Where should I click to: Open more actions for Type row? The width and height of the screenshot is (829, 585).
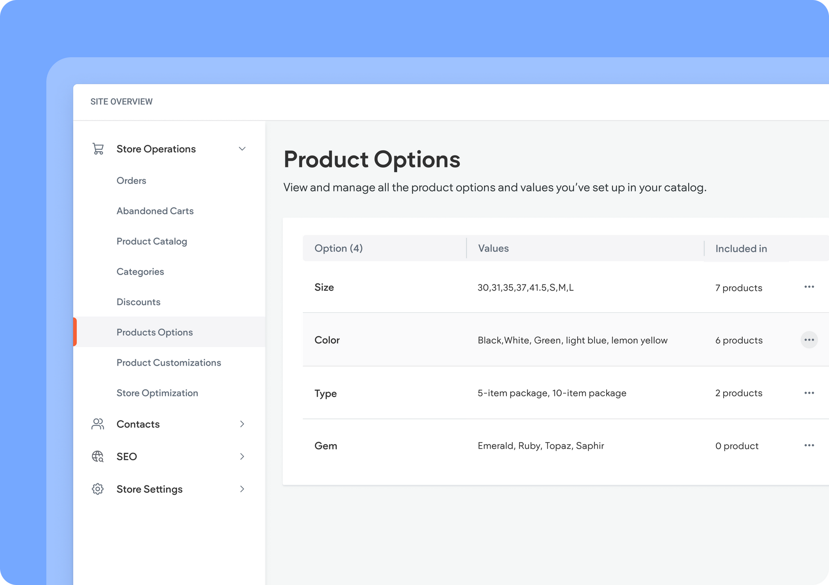click(x=809, y=393)
